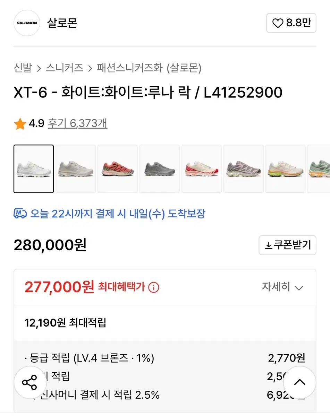The width and height of the screenshot is (330, 416).
Task: Click the info icon beside 최대혜택가
Action: (154, 287)
